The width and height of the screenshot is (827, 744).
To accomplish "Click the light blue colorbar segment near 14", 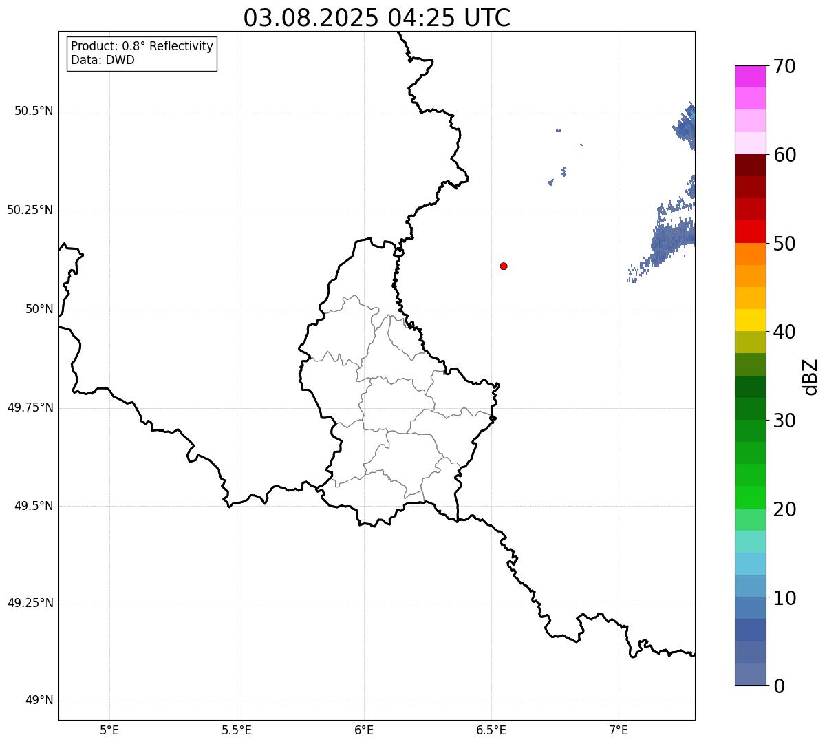I will (750, 564).
